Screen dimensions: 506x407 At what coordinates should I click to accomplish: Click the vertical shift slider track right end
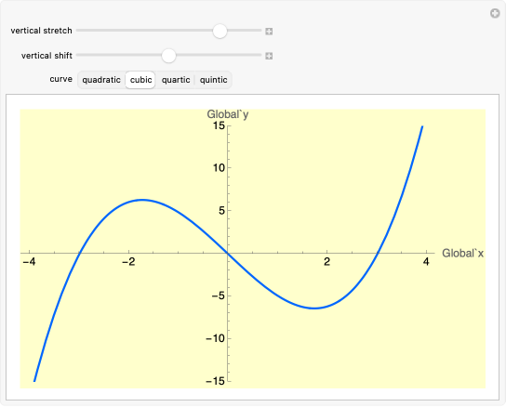260,55
